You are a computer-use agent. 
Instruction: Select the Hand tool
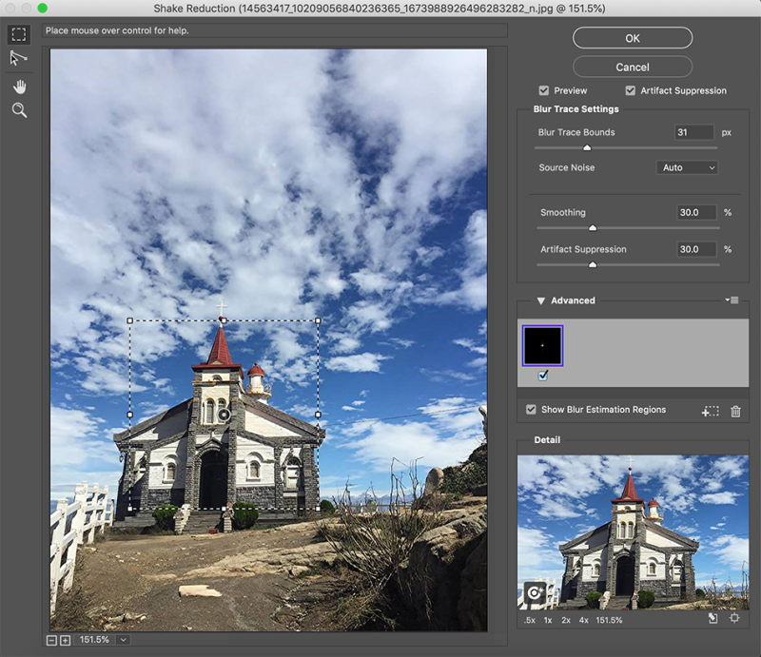coord(19,87)
